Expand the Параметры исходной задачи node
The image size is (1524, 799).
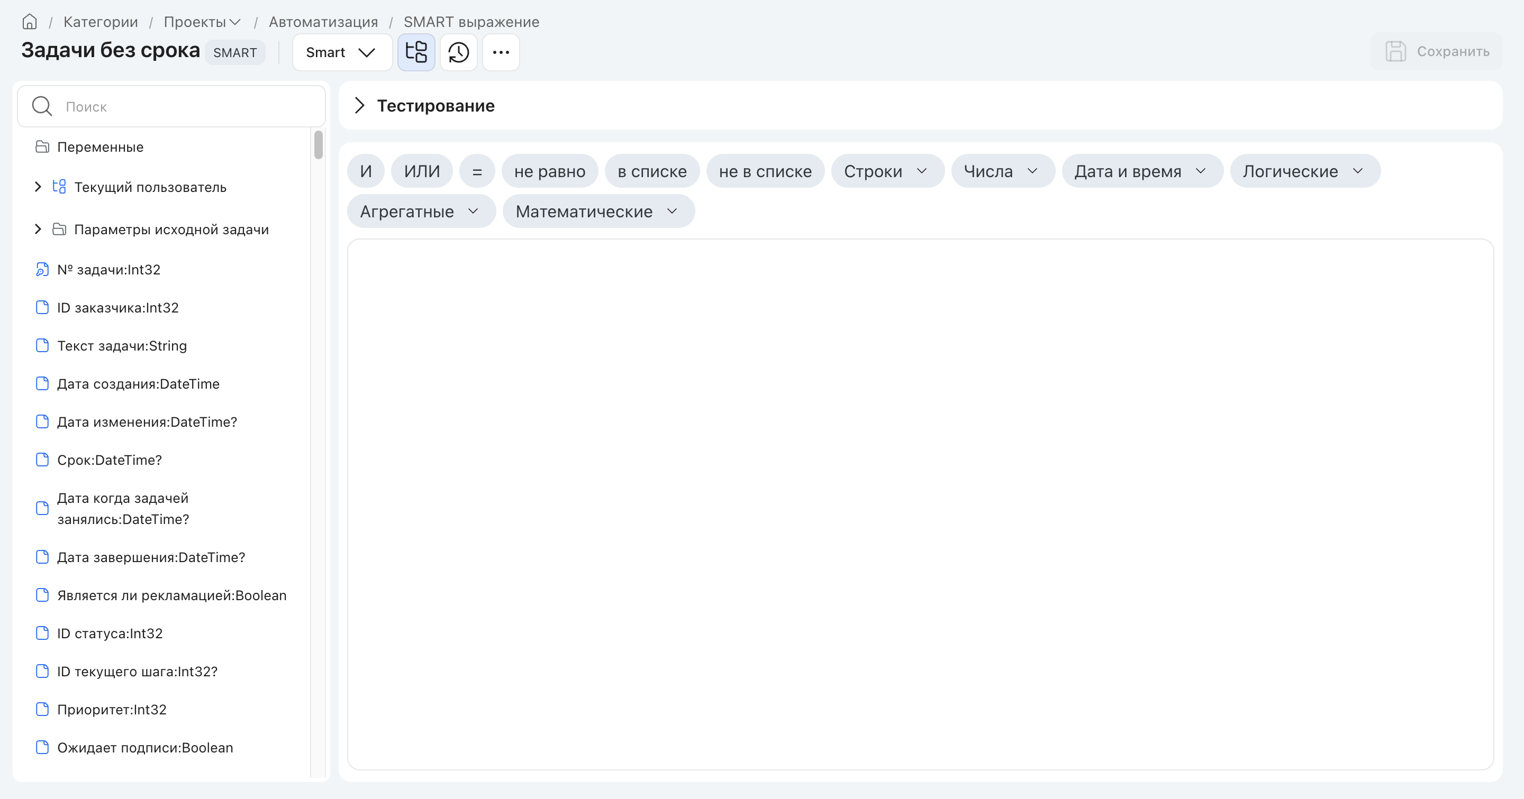38,229
